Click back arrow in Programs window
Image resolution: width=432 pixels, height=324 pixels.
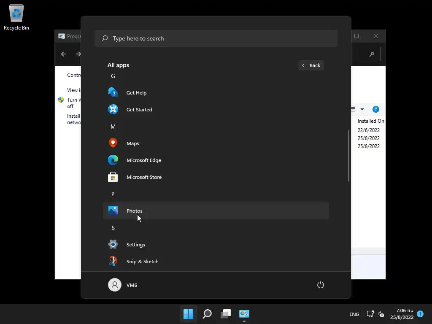pyautogui.click(x=64, y=54)
